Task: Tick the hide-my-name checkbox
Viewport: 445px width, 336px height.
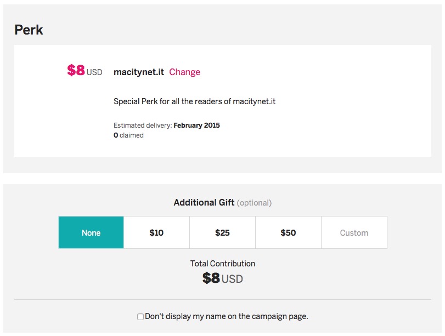Action: (x=140, y=317)
